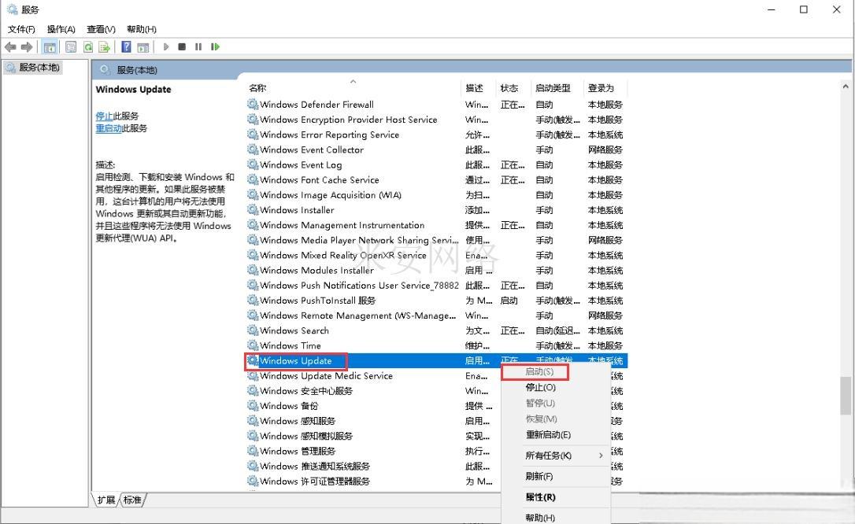Sort by the 状态 column header

tap(513, 87)
